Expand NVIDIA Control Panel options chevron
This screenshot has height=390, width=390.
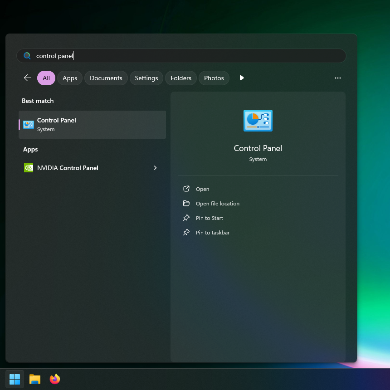(x=155, y=168)
